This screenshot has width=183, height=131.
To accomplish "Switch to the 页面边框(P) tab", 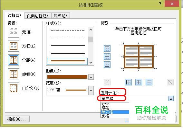I will 38,16.
